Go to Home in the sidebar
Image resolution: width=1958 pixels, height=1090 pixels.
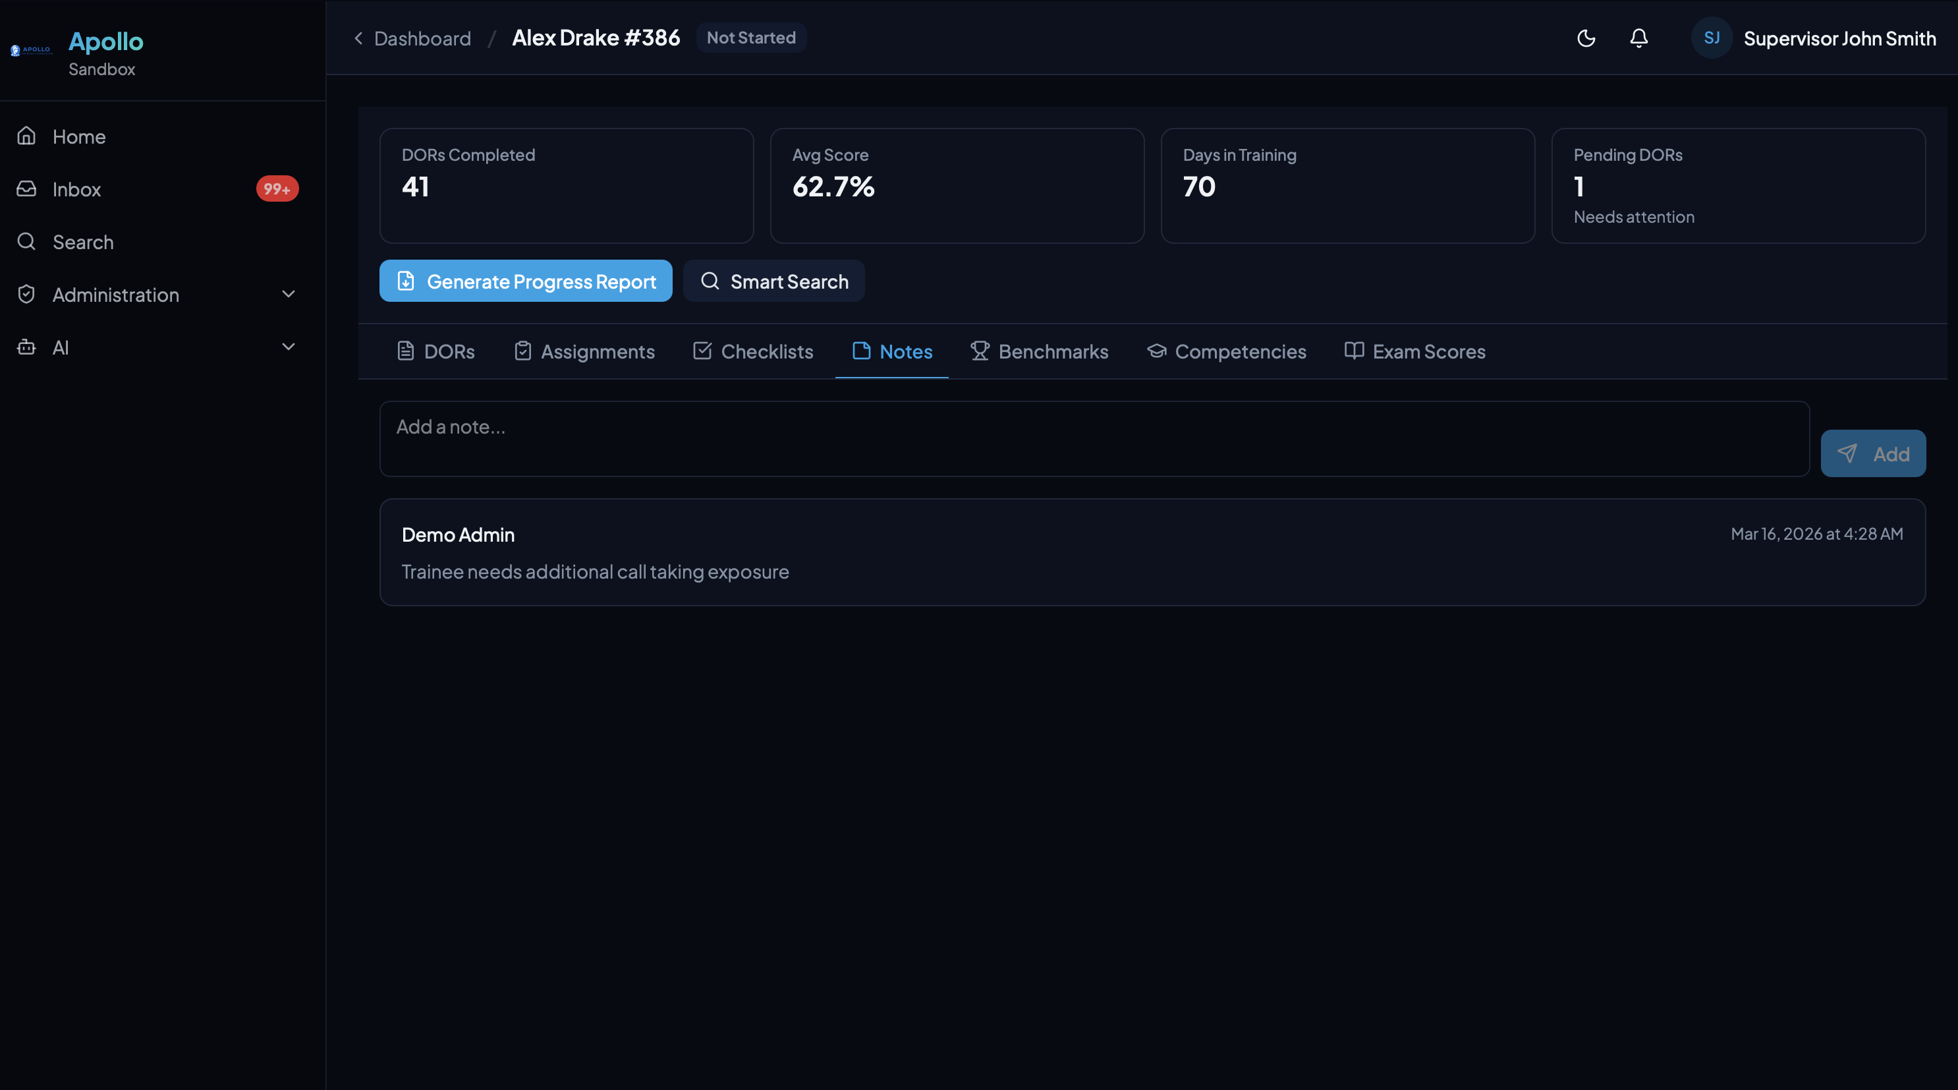pyautogui.click(x=79, y=137)
